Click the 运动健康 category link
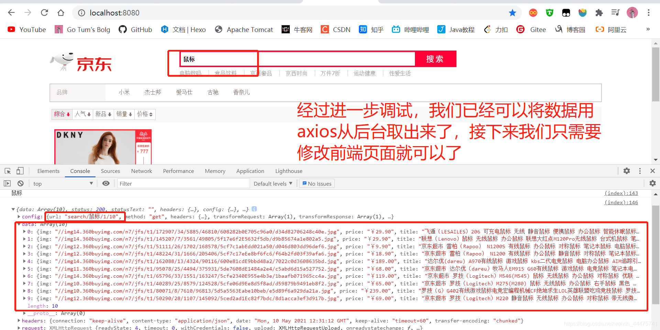660x330 pixels. [x=365, y=73]
